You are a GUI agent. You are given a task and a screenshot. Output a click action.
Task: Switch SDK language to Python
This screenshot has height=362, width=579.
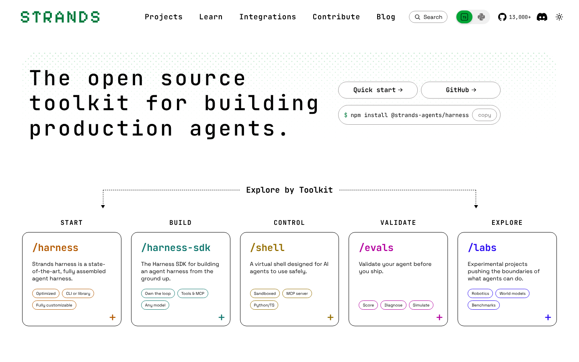point(481,17)
